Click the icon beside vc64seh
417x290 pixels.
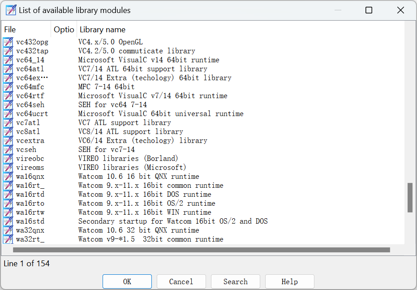pos(8,105)
